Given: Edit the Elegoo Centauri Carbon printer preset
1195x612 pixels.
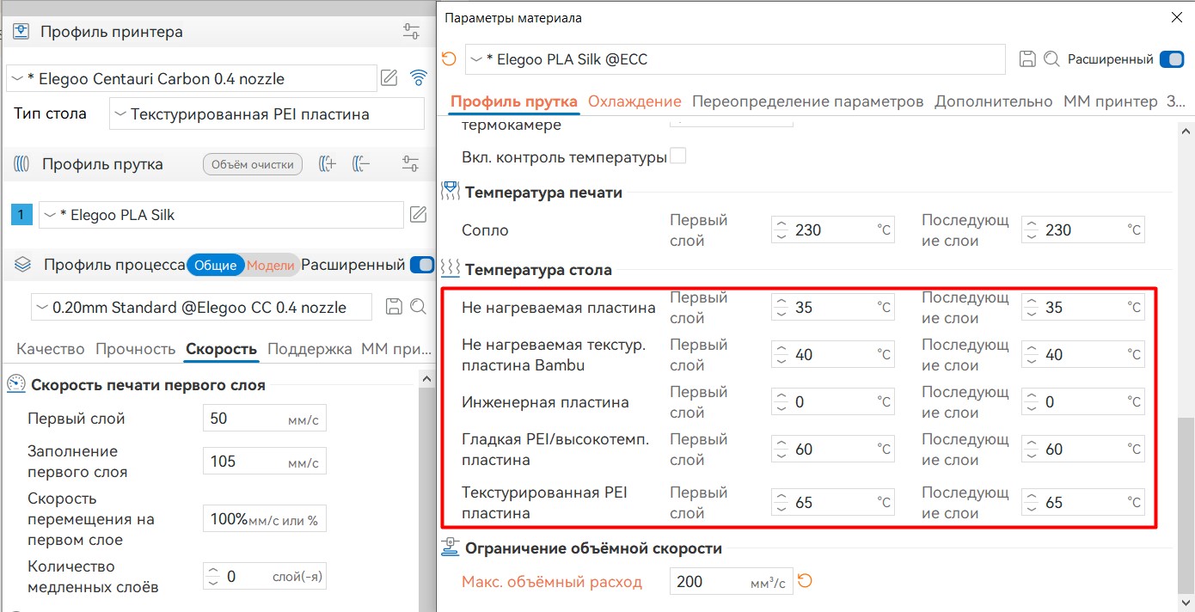Looking at the screenshot, I should point(389,78).
